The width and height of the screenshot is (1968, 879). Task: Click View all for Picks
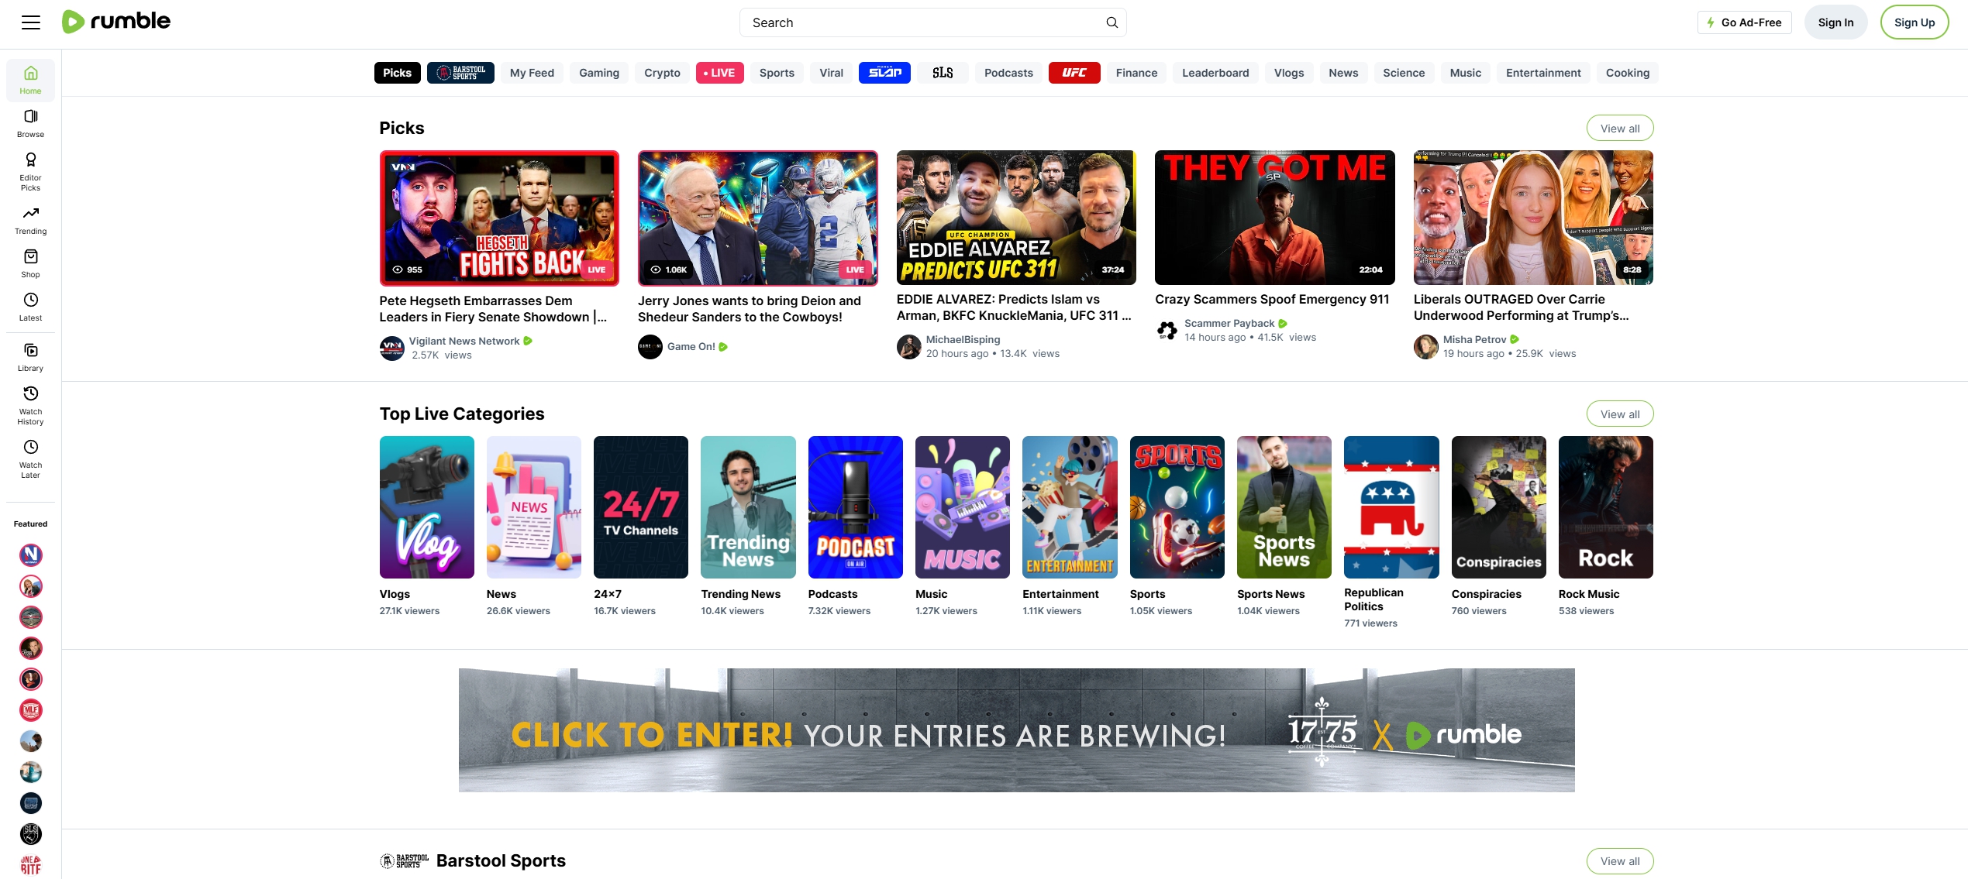pyautogui.click(x=1619, y=129)
